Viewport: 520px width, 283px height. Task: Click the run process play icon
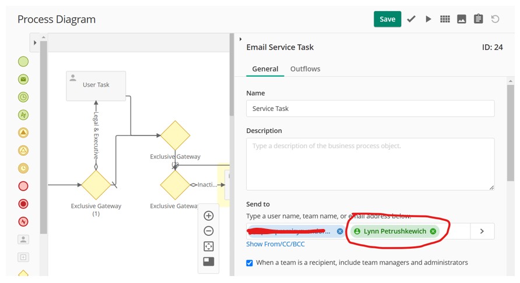coord(428,19)
